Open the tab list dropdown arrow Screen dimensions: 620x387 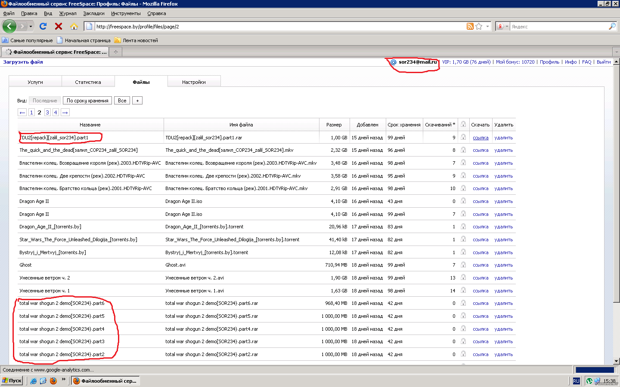616,52
